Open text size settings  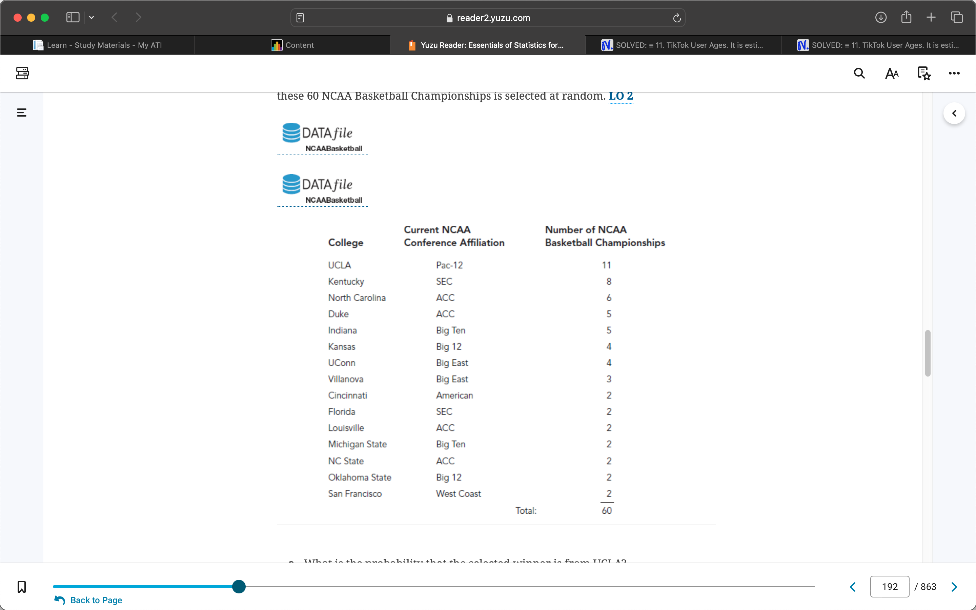pyautogui.click(x=892, y=73)
